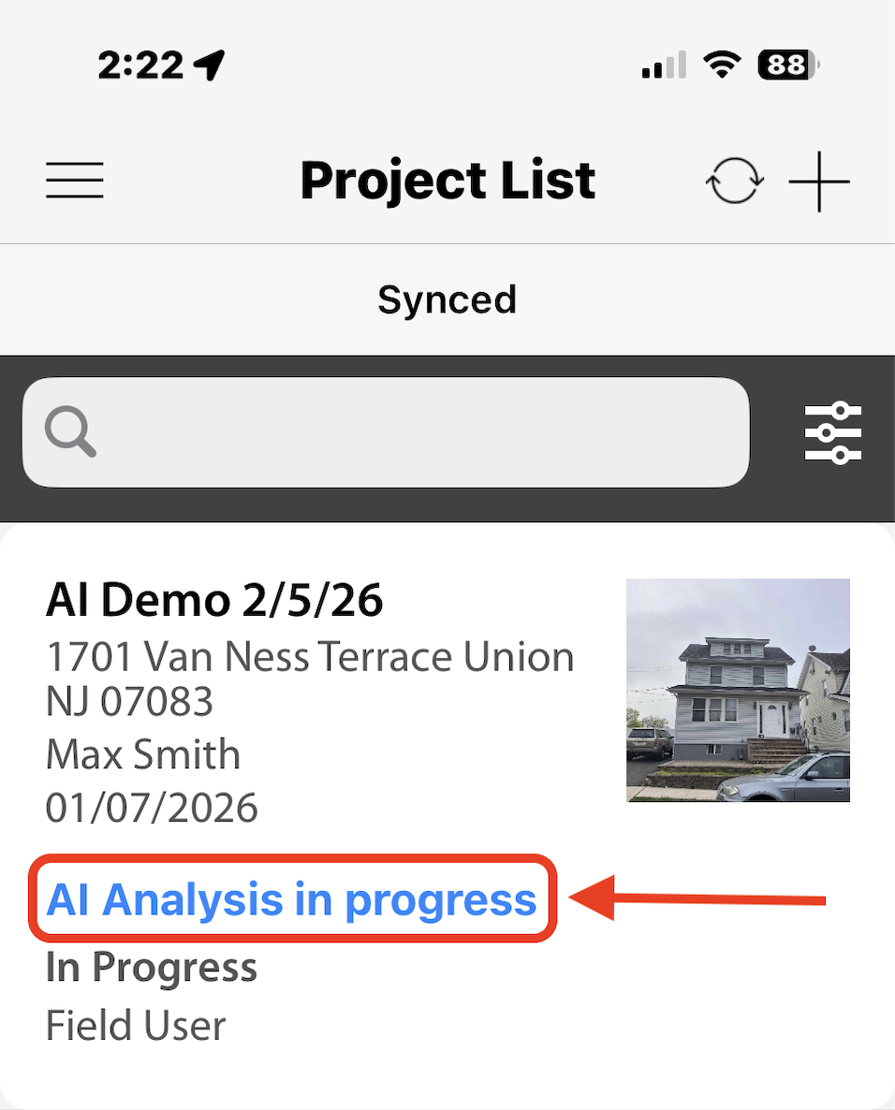Image resolution: width=895 pixels, height=1110 pixels.
Task: Tap the cellular signal bars
Action: coord(664,66)
